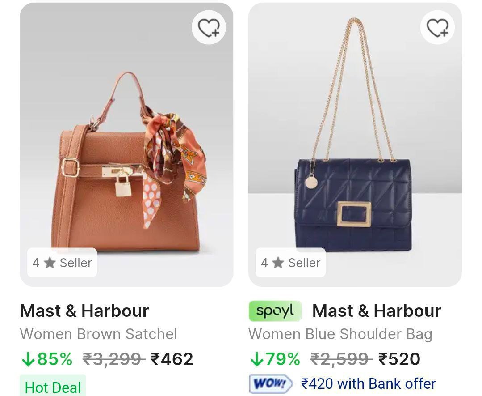482x396 pixels.
Task: Tap the WOW! offer badge
Action: point(271,384)
